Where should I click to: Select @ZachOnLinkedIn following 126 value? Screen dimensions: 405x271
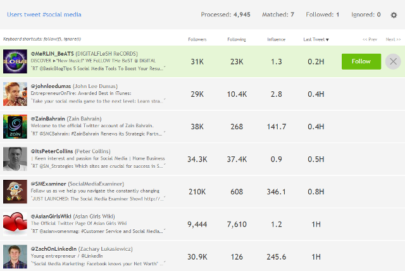coord(237,257)
